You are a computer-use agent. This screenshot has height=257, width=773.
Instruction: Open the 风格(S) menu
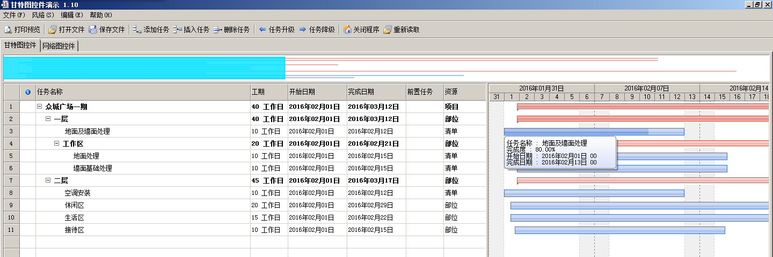(43, 15)
